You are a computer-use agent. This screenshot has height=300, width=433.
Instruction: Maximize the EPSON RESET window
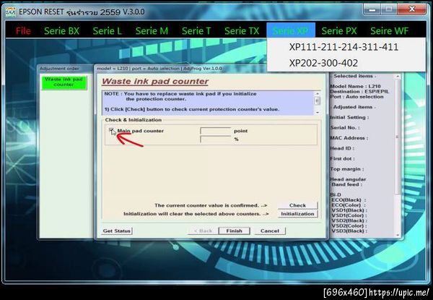389,9
